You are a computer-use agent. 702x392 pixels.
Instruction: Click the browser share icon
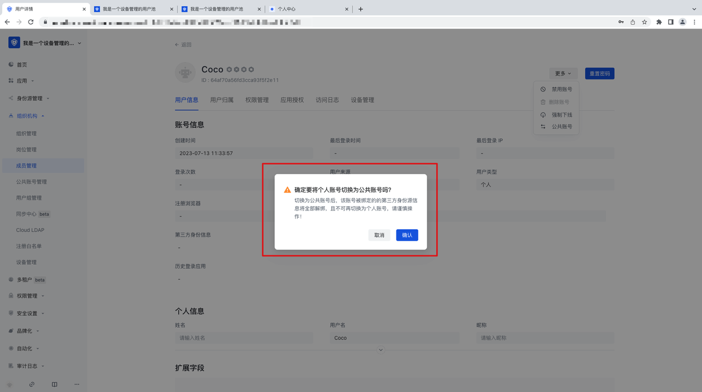(632, 22)
